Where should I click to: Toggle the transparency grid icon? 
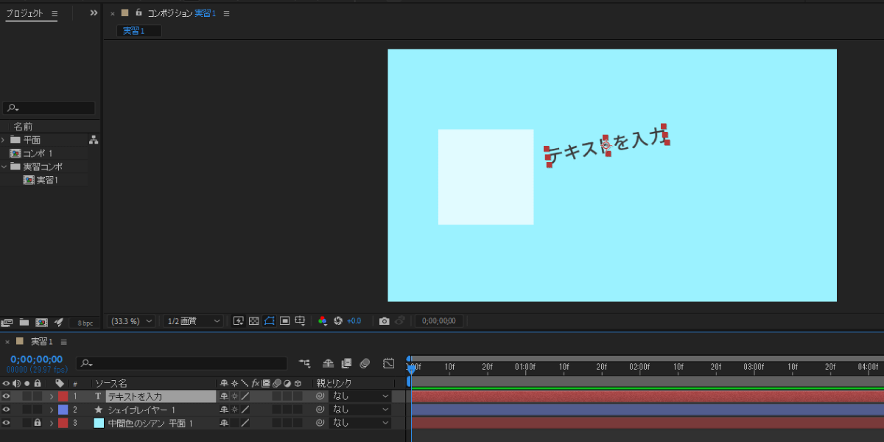click(x=253, y=321)
